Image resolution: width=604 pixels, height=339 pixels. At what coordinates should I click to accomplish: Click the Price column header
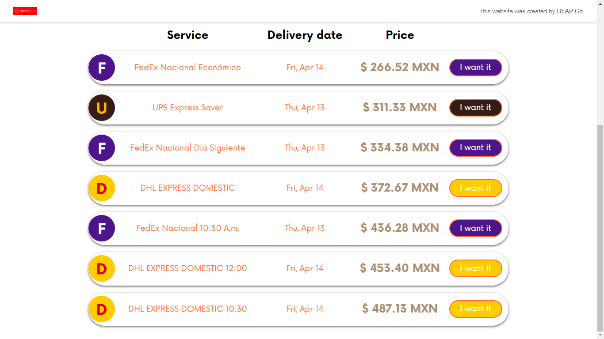click(x=400, y=35)
